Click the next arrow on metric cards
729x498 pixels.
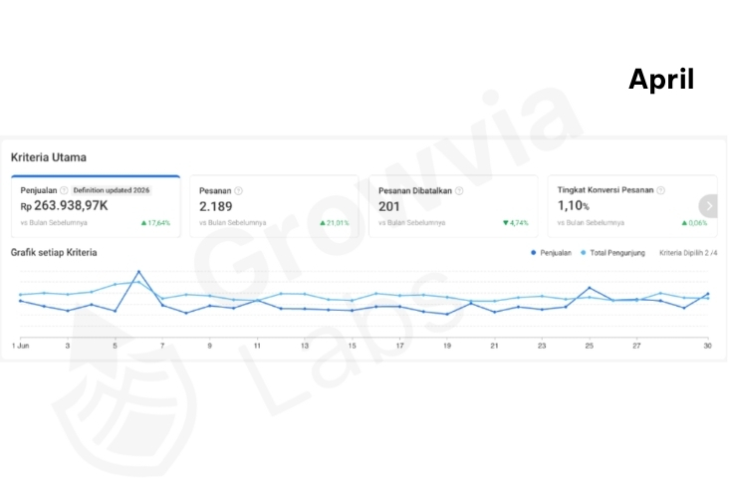[x=708, y=205]
